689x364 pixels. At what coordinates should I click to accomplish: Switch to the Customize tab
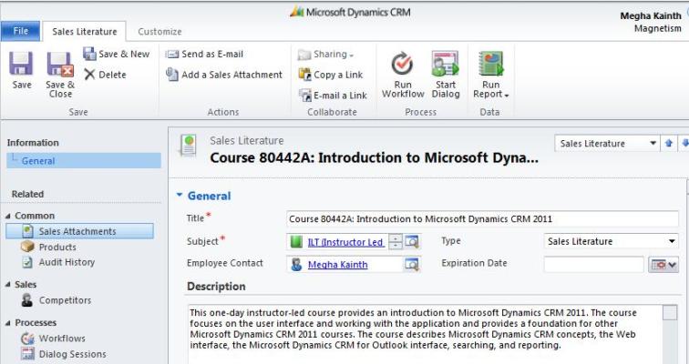[x=159, y=32]
